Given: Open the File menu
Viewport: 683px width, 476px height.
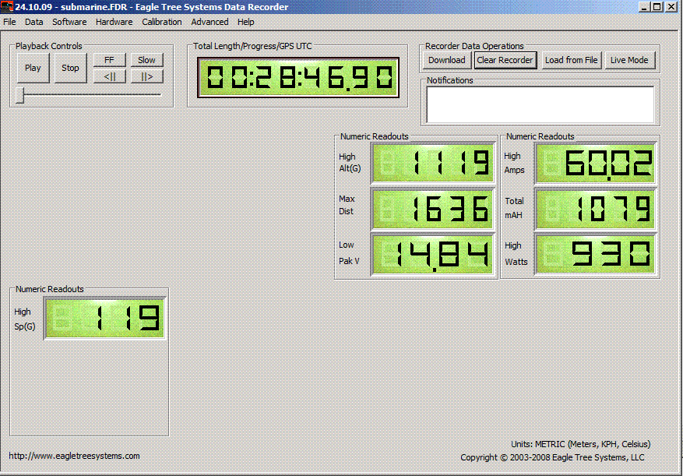Looking at the screenshot, I should point(9,22).
